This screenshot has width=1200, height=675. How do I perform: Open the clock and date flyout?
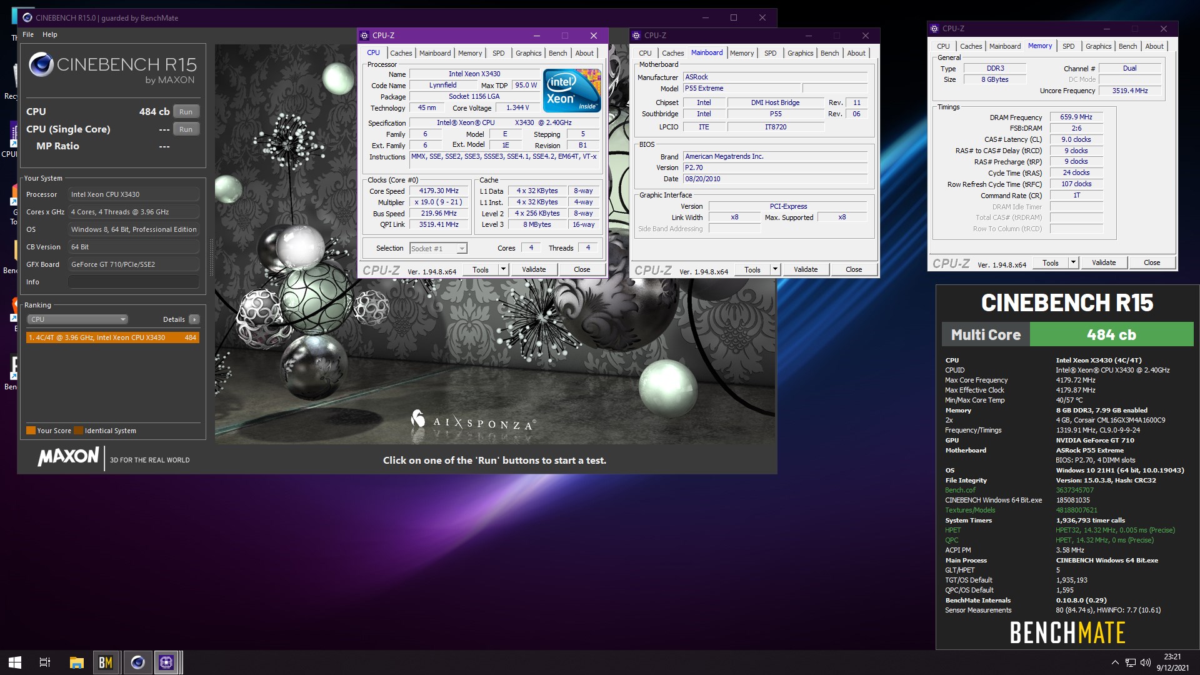click(1172, 662)
